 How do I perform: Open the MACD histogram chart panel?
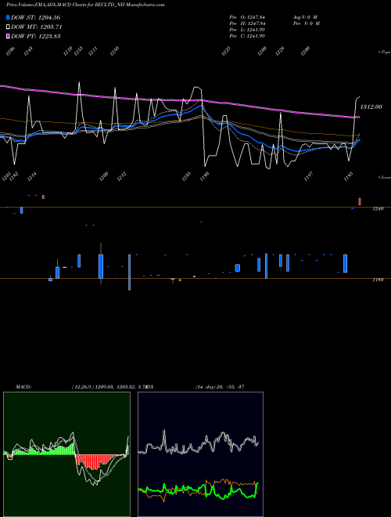coord(66,454)
